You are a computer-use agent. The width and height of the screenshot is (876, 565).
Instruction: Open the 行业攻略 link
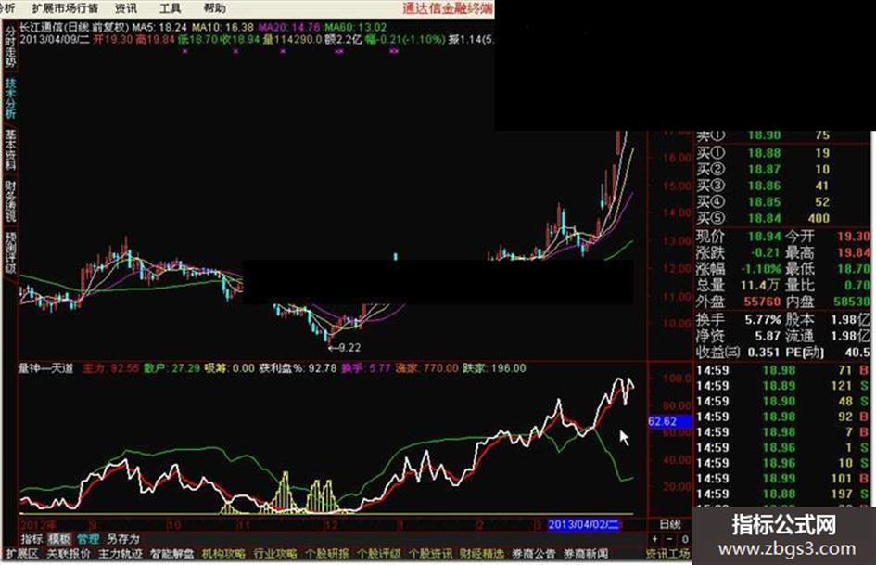click(275, 554)
